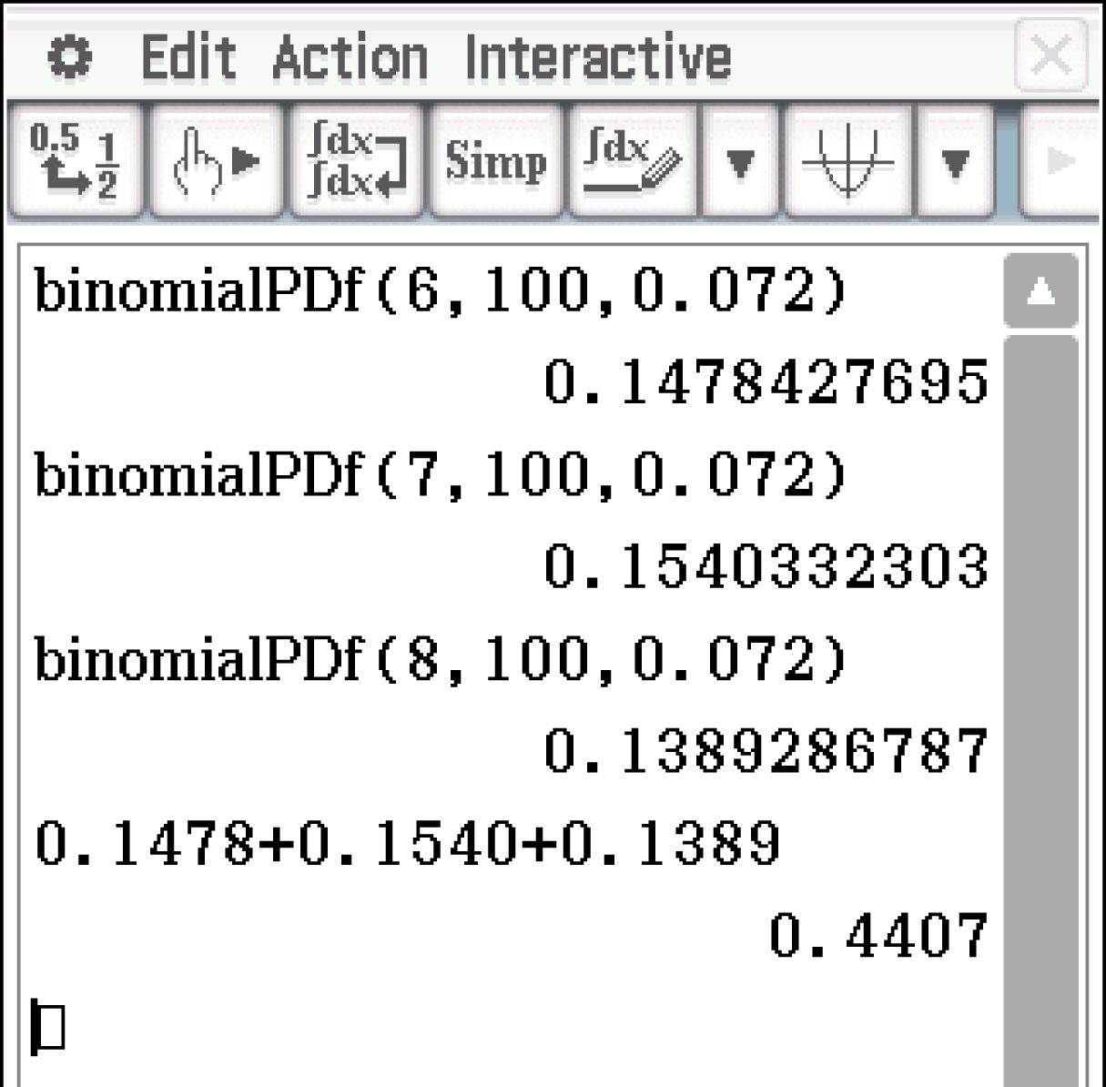1106x1087 pixels.
Task: Expand dropdown next to graph icon
Action: (x=954, y=162)
